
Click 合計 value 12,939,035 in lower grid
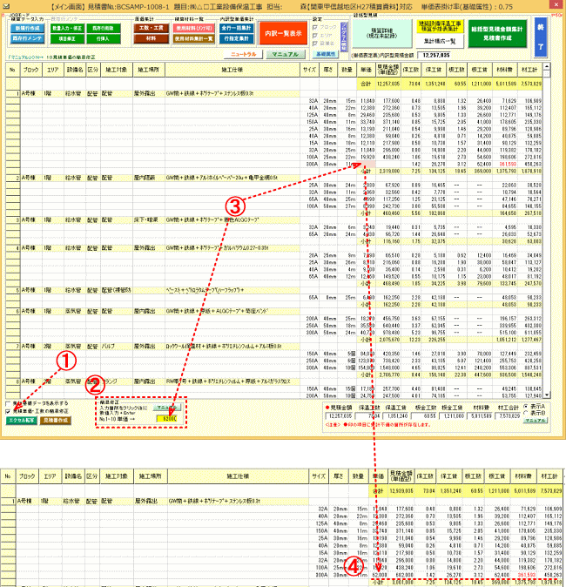click(x=401, y=491)
